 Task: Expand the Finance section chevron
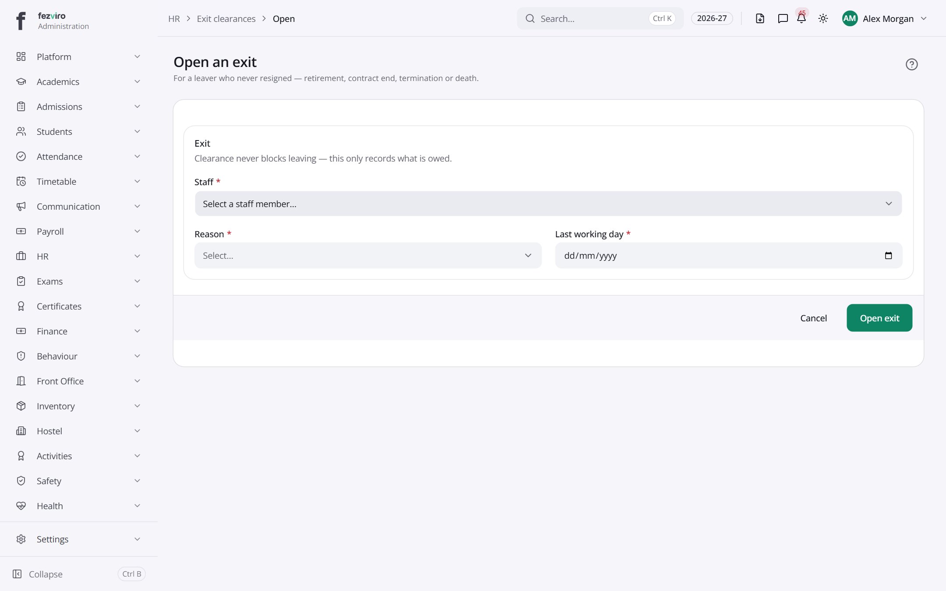pos(137,331)
